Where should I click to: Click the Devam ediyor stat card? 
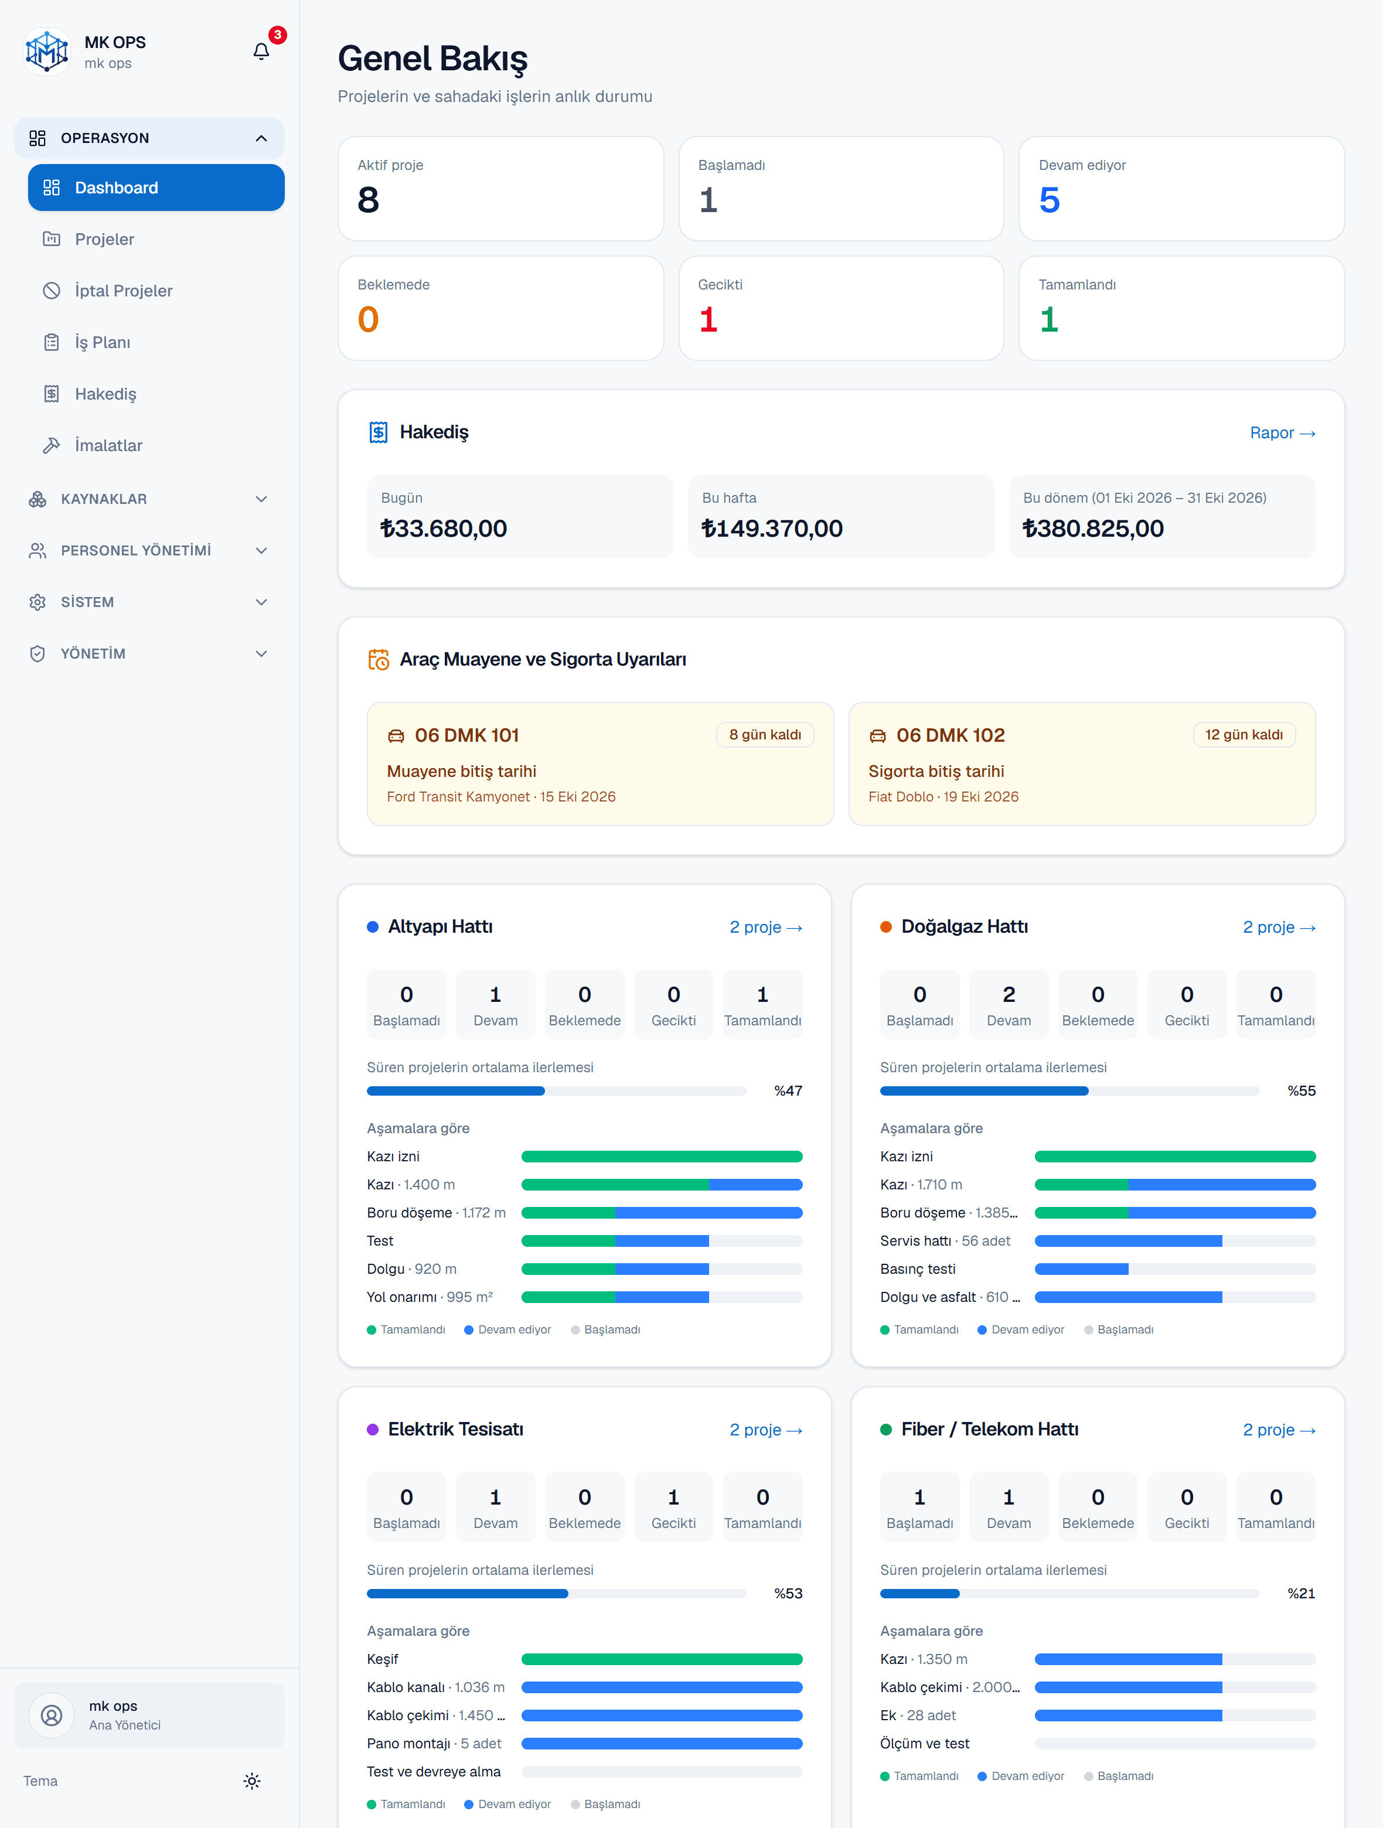(x=1181, y=189)
